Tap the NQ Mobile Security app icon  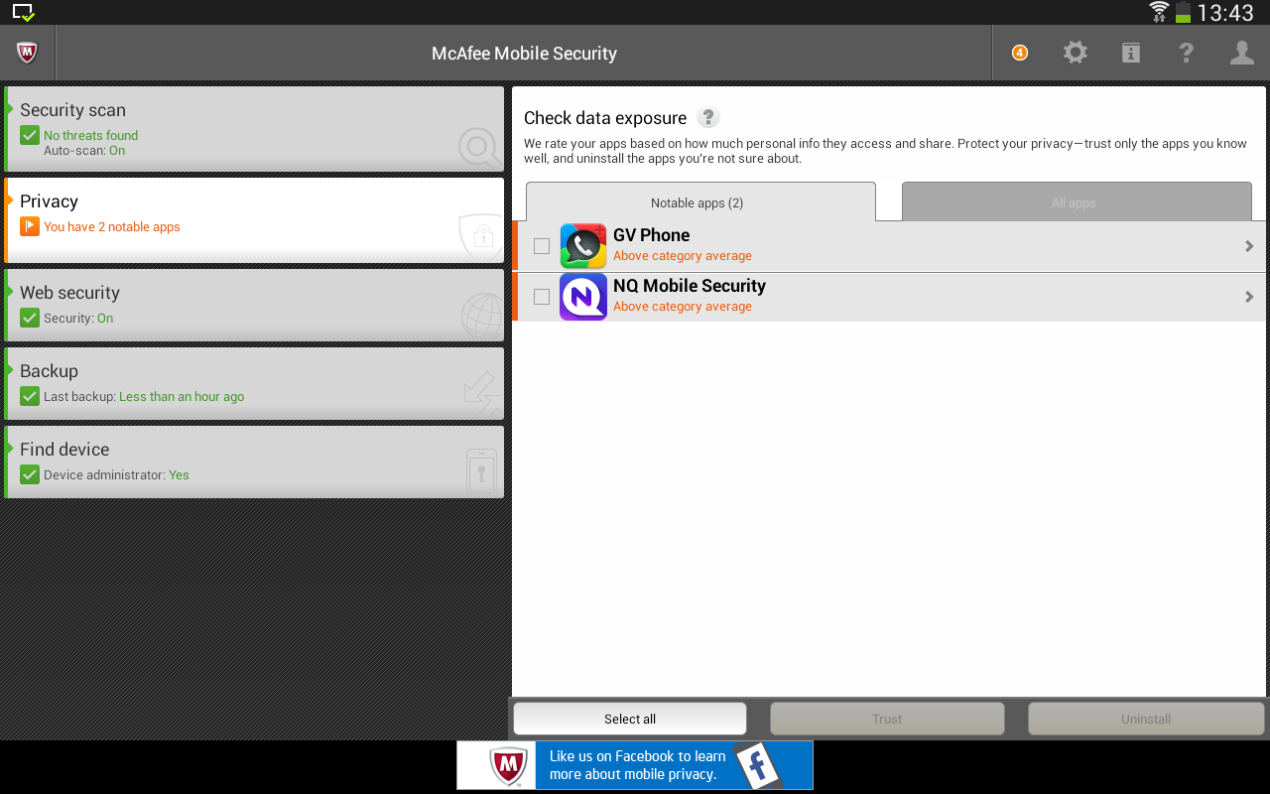pyautogui.click(x=583, y=297)
